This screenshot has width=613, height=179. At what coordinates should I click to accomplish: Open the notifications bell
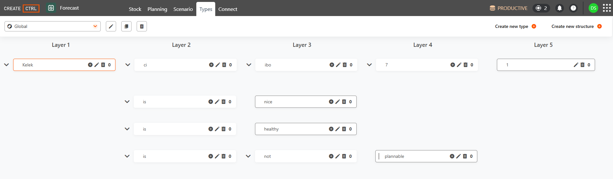[559, 8]
